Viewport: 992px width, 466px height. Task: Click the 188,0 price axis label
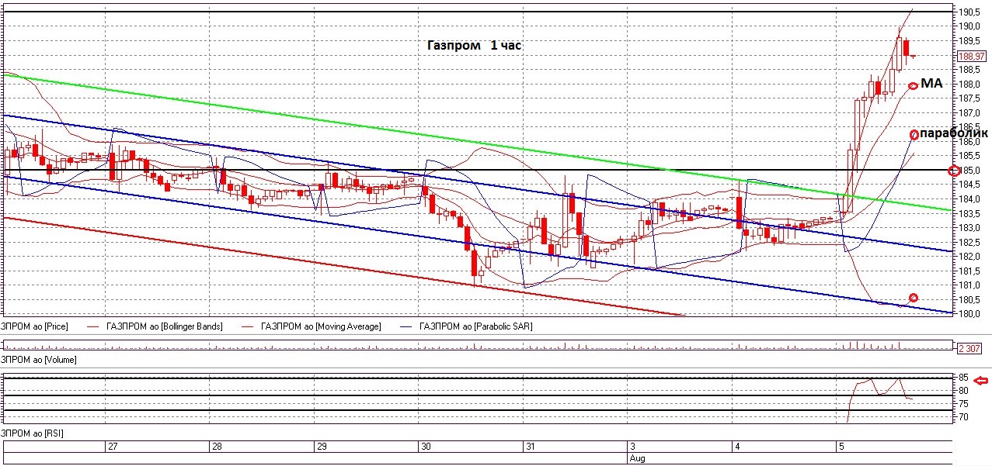coord(968,85)
